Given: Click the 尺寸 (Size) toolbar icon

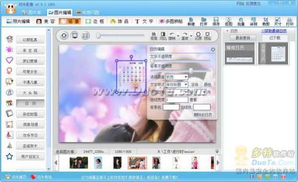Looking at the screenshot, I should (278, 21).
